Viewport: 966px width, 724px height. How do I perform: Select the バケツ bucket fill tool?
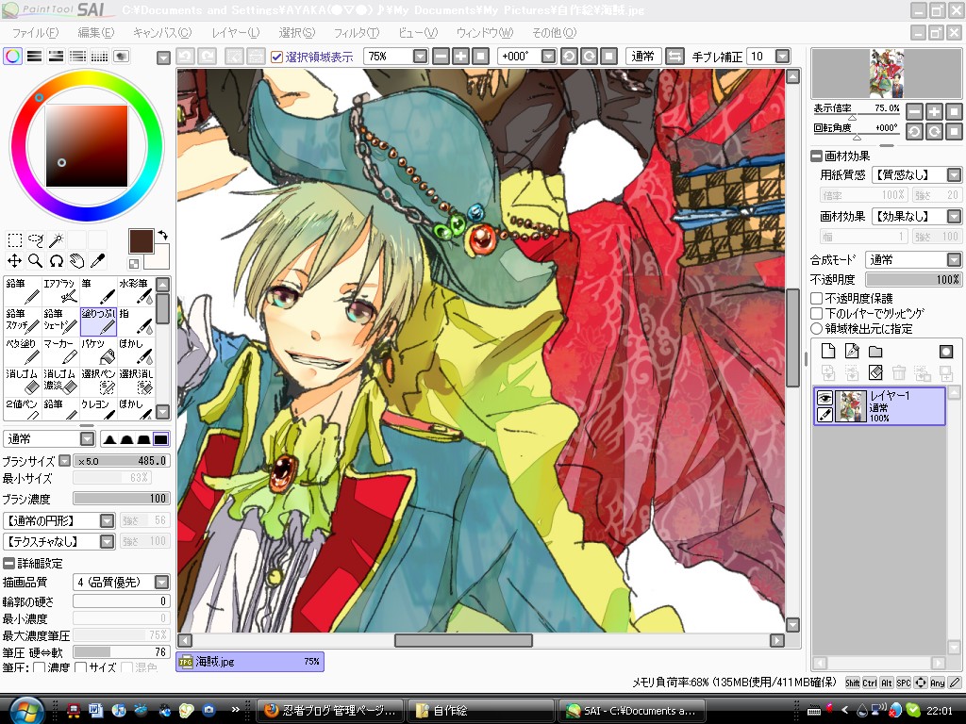tap(98, 352)
